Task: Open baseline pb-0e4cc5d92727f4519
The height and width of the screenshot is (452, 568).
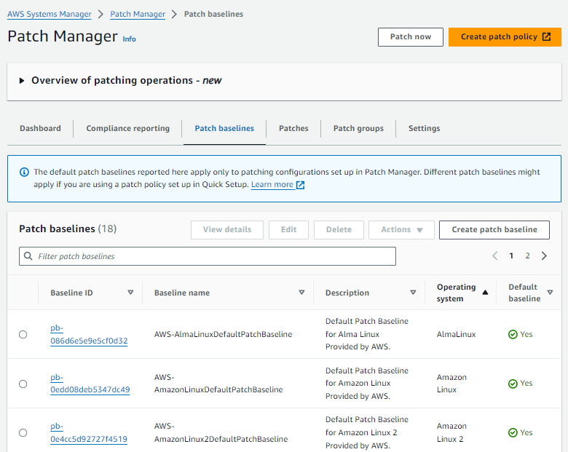Action: (89, 432)
